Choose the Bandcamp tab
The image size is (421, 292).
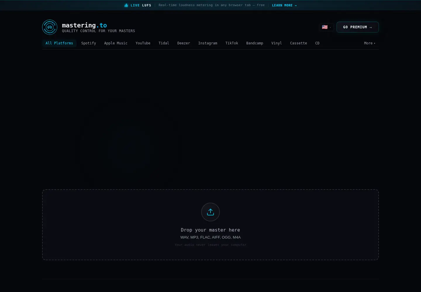point(255,43)
